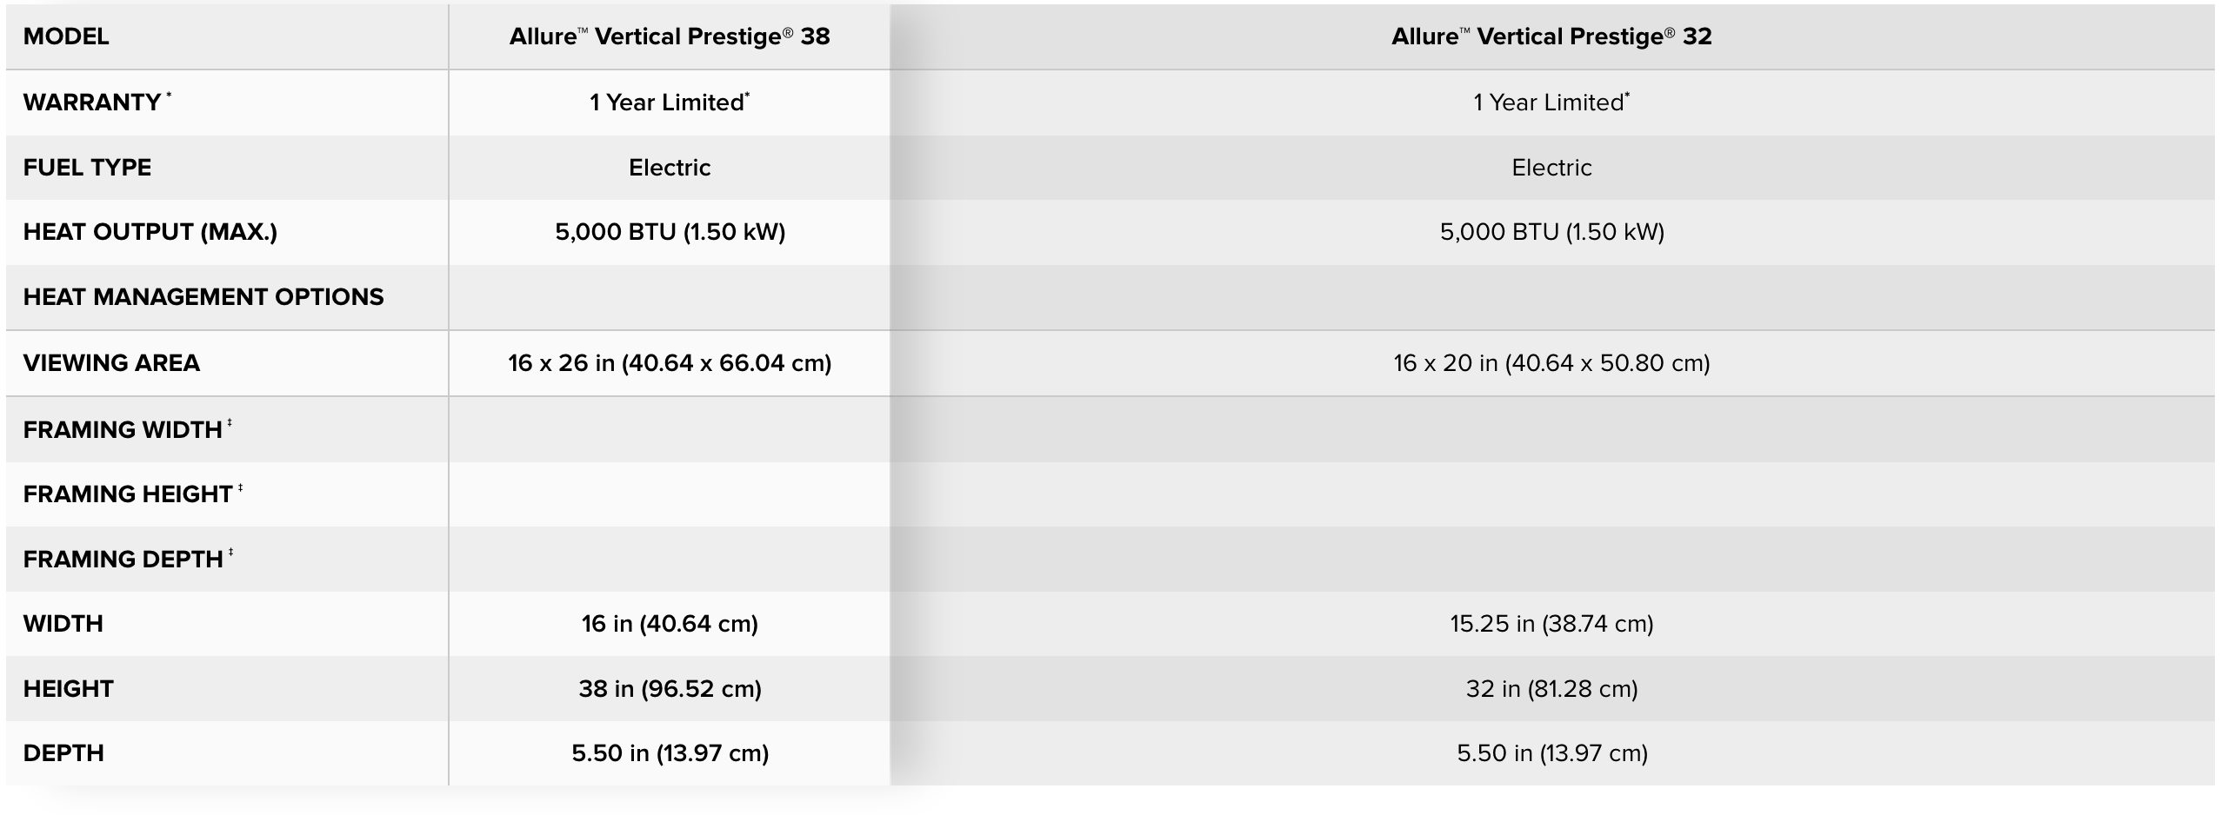
Task: Click the Allure Vertical Prestige 32 column header
Action: point(1551,36)
